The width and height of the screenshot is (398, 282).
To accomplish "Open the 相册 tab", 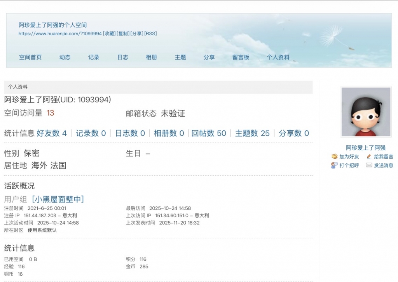I will [152, 57].
